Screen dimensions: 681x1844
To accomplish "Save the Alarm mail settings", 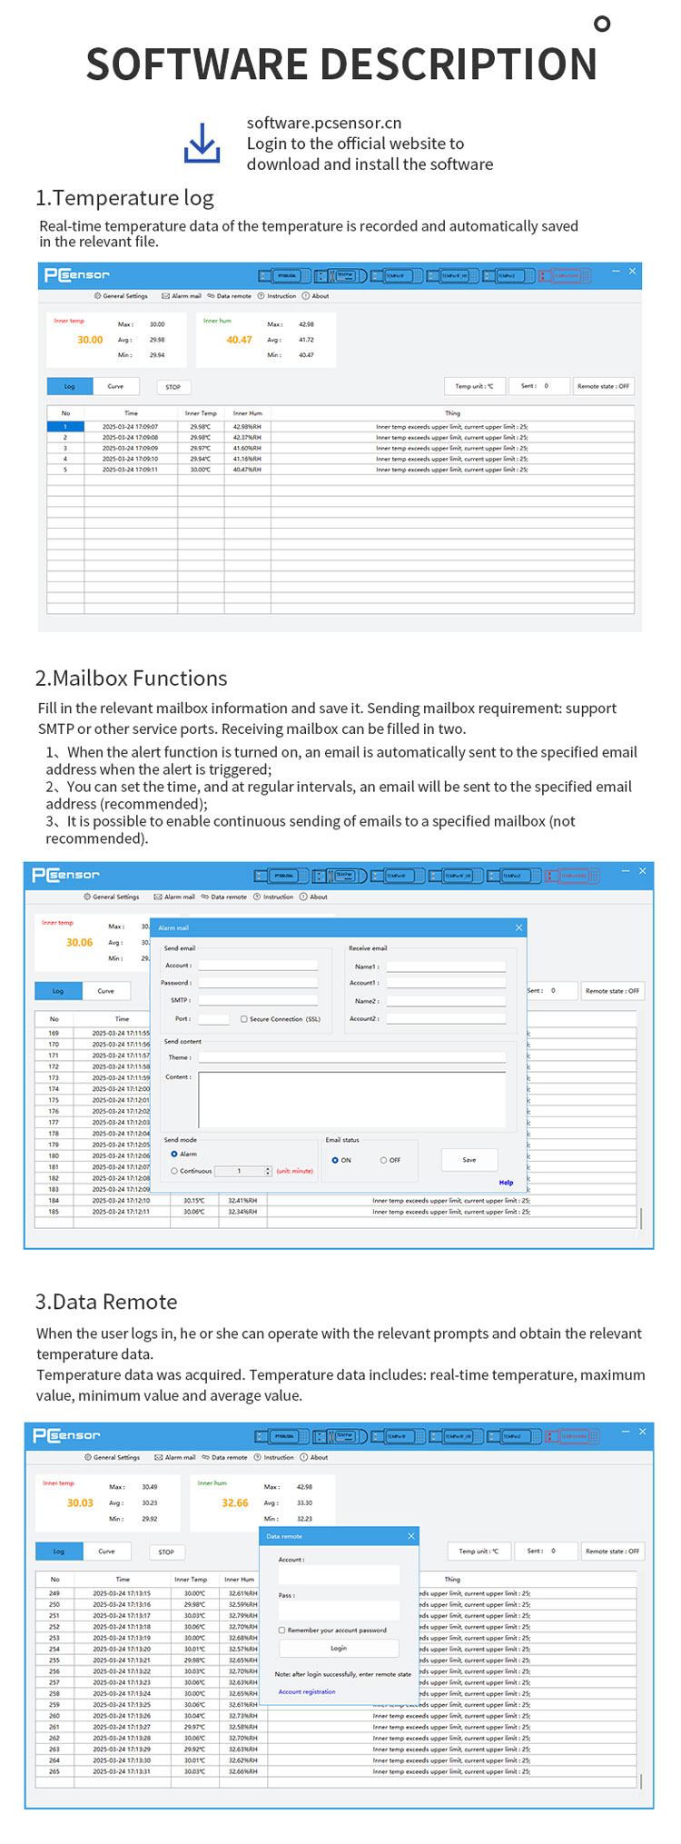I will [469, 1160].
